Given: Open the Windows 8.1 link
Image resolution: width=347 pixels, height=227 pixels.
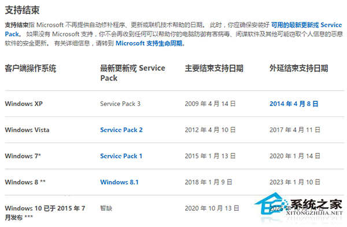Looking at the screenshot, I should click(x=119, y=182).
